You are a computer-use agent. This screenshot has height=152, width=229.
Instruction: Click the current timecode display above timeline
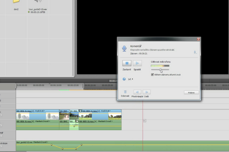tap(113, 81)
